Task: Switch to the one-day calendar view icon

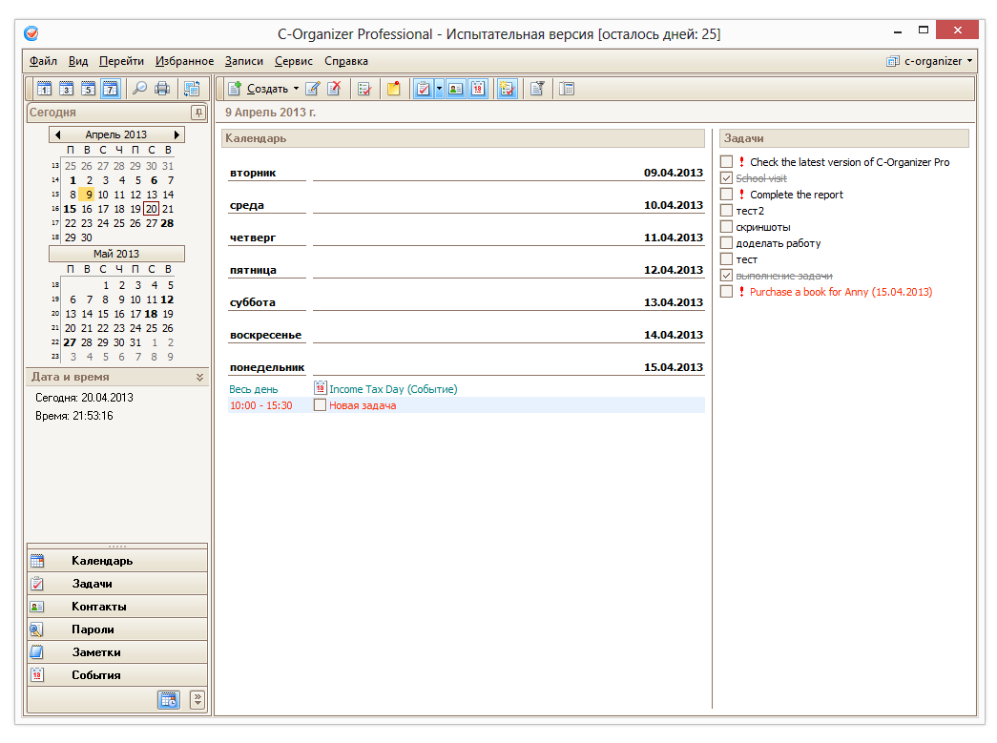Action: pos(44,89)
